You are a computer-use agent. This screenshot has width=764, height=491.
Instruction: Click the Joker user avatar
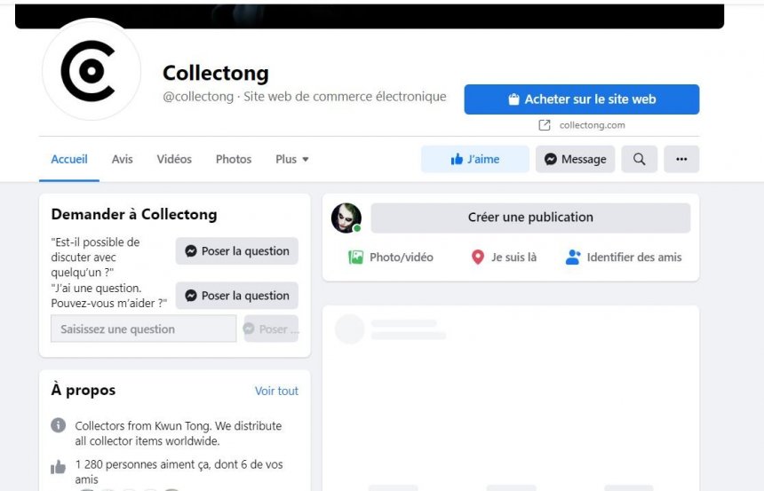coord(346,218)
